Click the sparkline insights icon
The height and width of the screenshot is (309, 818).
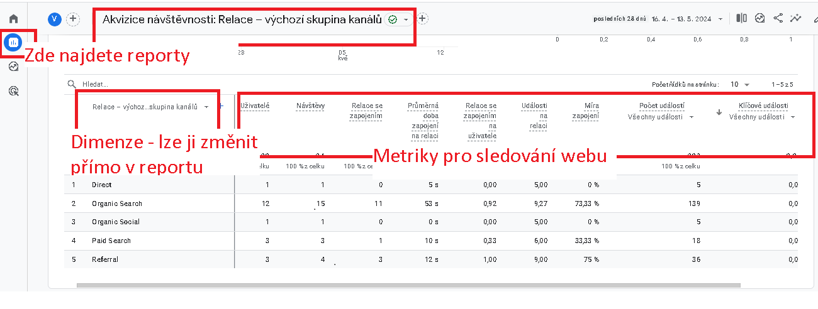pyautogui.click(x=797, y=18)
